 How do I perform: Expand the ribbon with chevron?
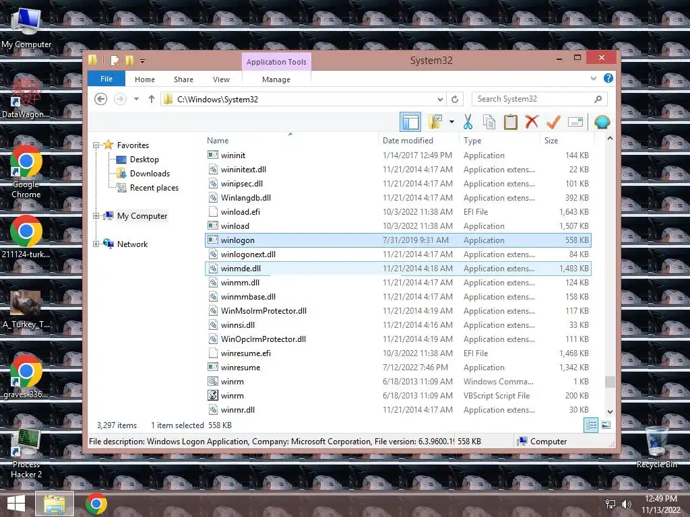click(593, 78)
